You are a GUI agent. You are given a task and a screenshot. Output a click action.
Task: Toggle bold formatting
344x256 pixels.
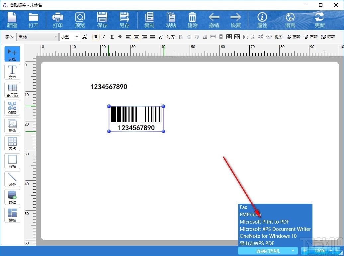[x=96, y=37]
